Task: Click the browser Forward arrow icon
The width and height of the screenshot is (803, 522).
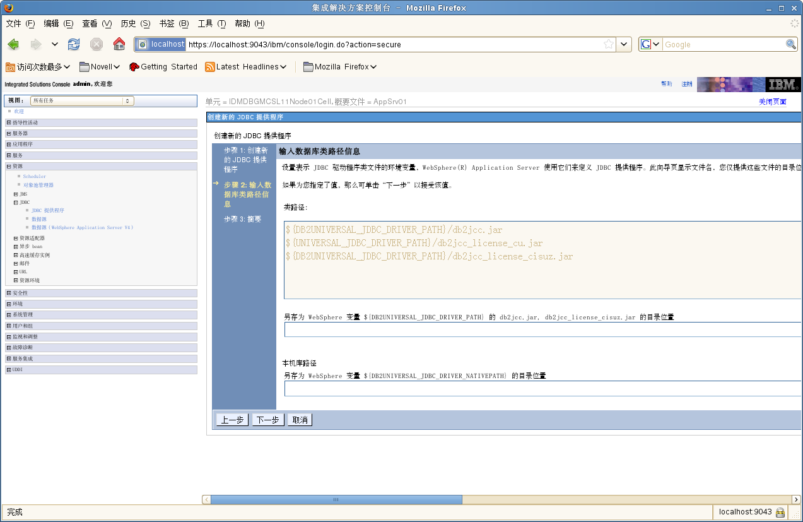Action: pyautogui.click(x=36, y=44)
